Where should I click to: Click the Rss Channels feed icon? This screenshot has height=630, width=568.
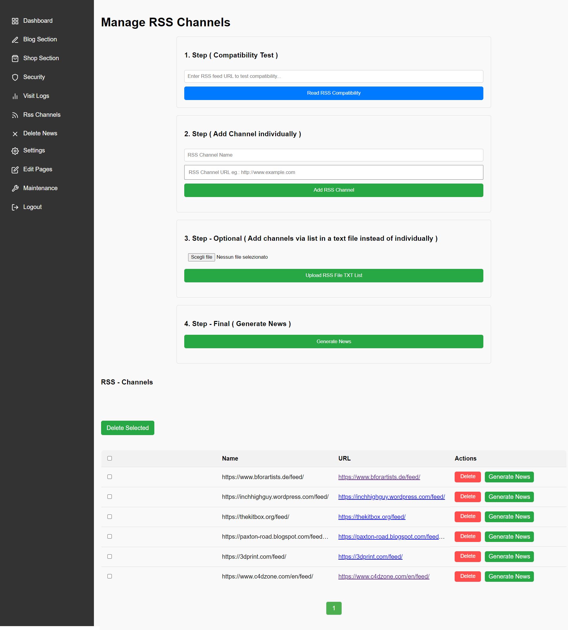(15, 115)
